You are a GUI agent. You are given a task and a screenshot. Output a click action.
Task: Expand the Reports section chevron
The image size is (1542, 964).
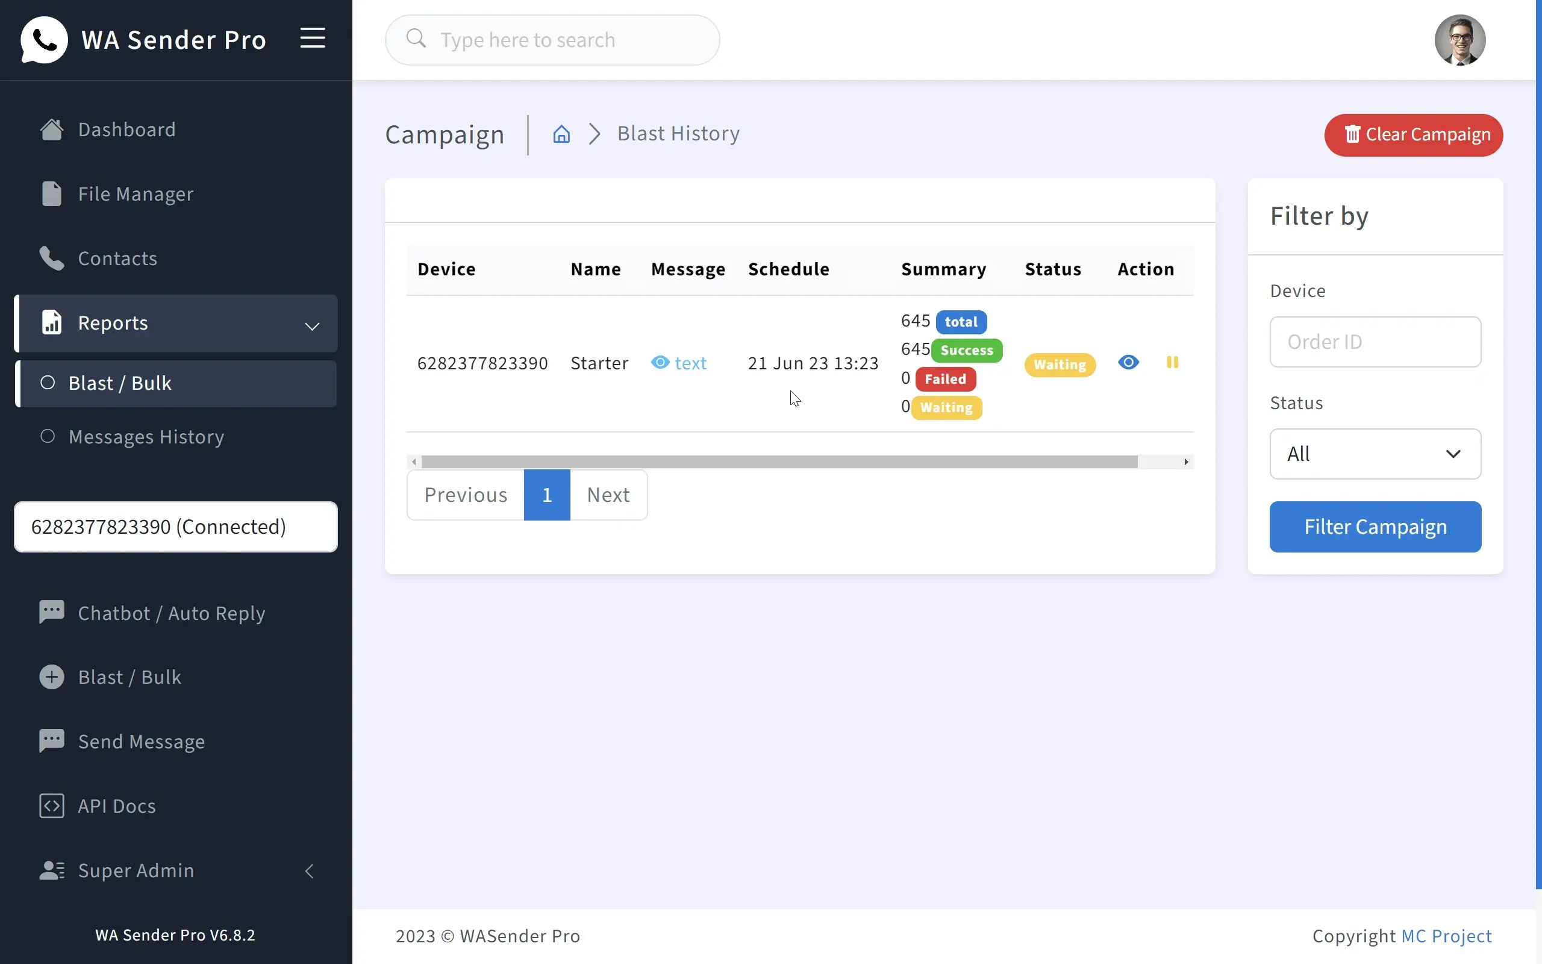[x=311, y=326]
